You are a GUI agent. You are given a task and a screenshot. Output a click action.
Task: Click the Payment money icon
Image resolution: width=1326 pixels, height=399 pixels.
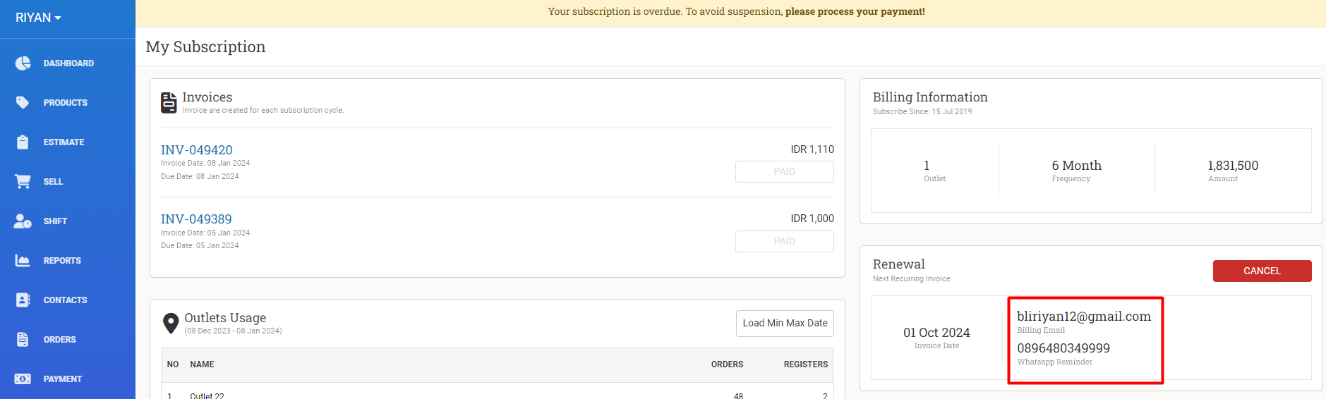pos(23,379)
